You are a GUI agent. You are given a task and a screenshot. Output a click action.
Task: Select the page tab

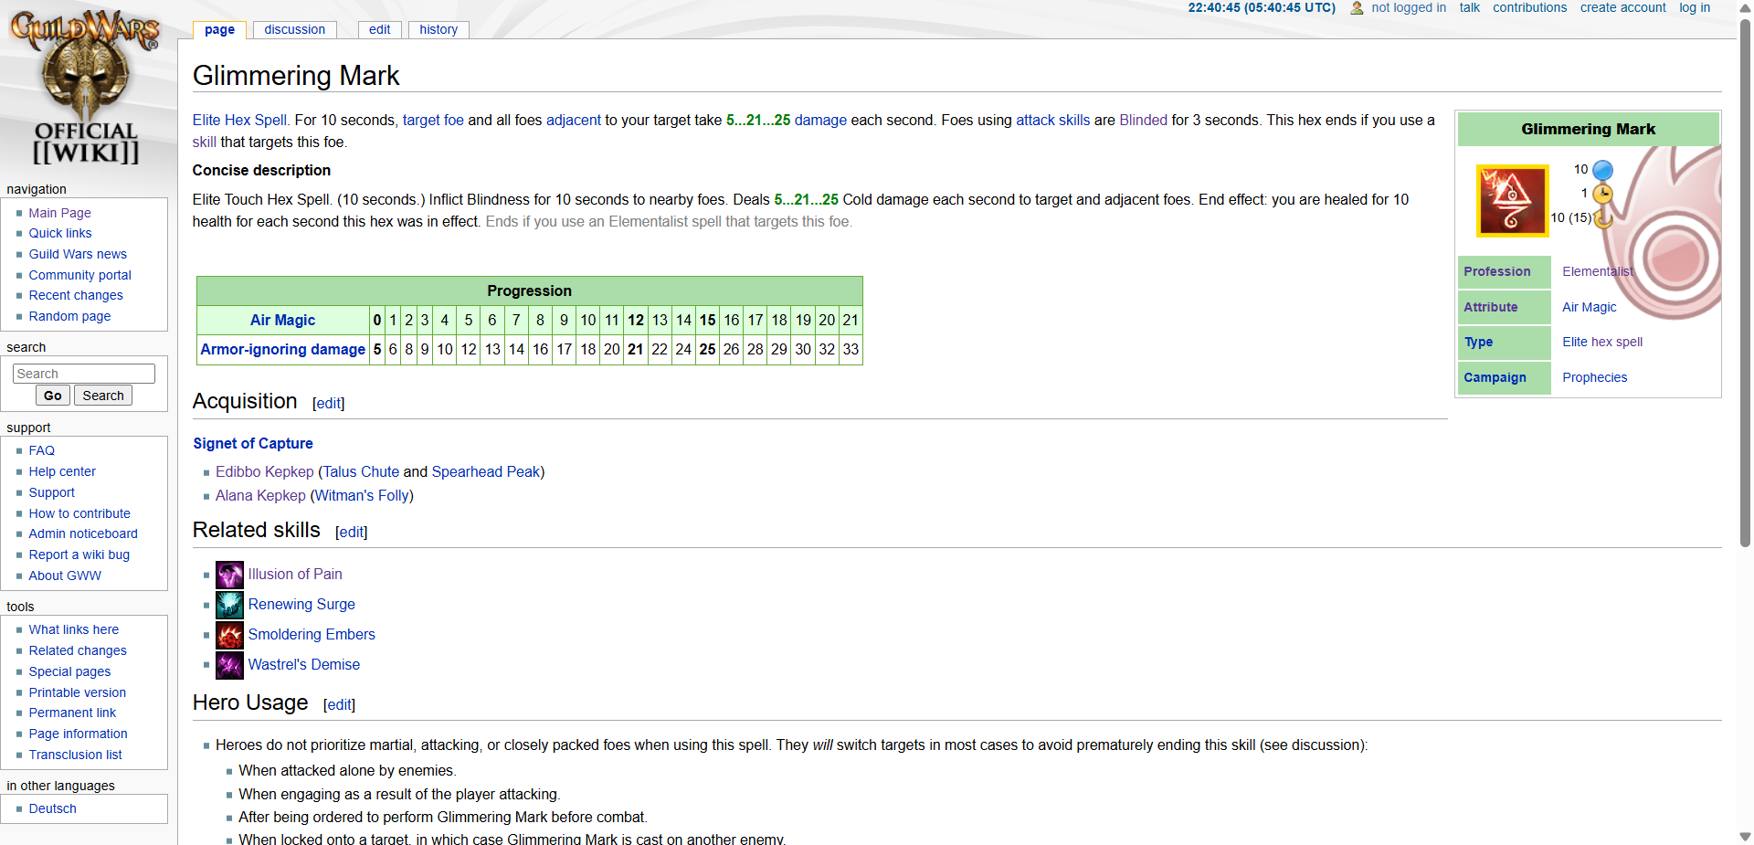tap(219, 29)
